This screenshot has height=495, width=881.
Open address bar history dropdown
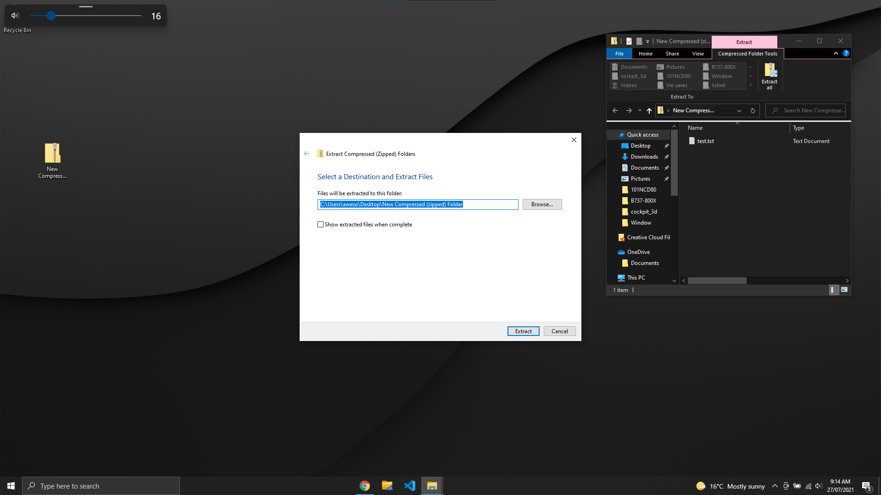pos(739,110)
